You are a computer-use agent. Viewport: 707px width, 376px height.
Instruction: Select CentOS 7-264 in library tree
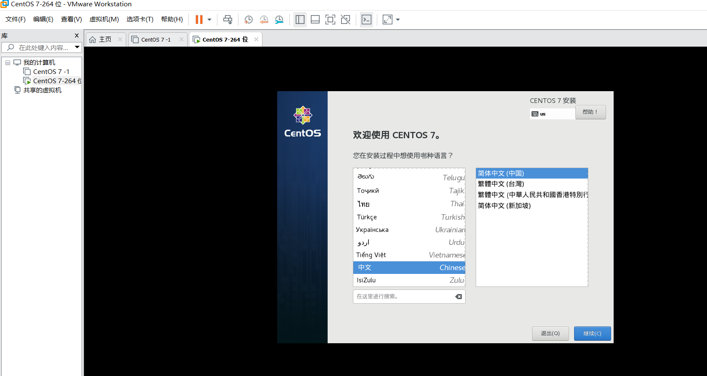pyautogui.click(x=52, y=81)
